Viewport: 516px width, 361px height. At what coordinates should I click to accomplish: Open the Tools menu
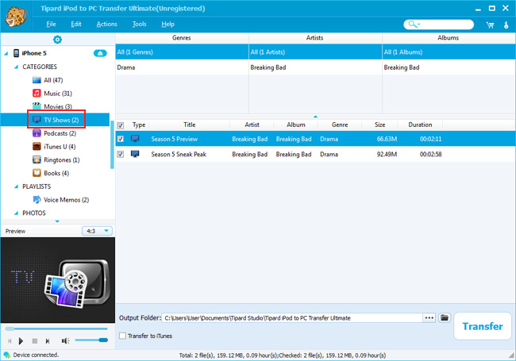139,24
